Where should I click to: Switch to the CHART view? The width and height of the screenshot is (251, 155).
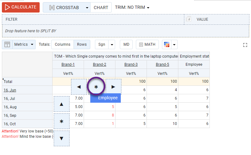101,8
